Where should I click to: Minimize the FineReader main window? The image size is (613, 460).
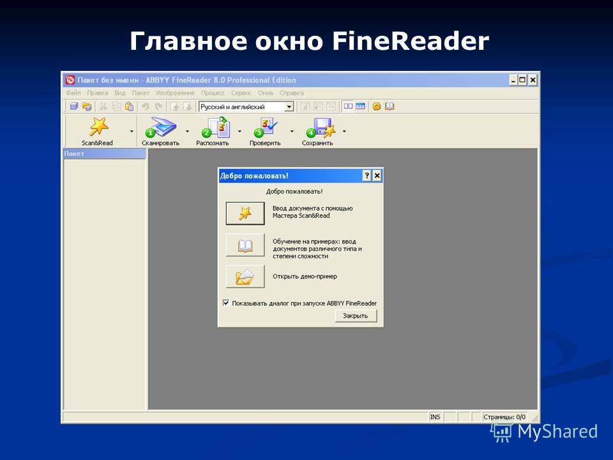click(513, 80)
